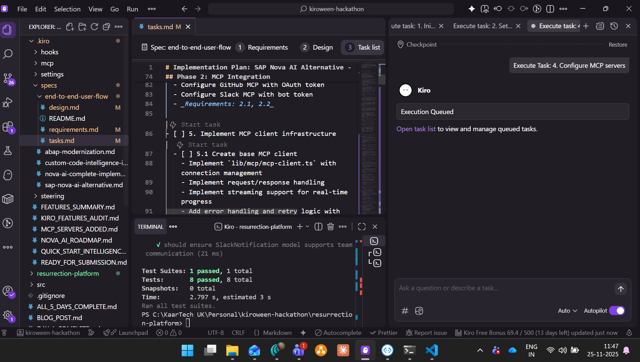Screen dimensions: 640x362
Task: Open Source Control with 26 changes
Action: point(8,79)
